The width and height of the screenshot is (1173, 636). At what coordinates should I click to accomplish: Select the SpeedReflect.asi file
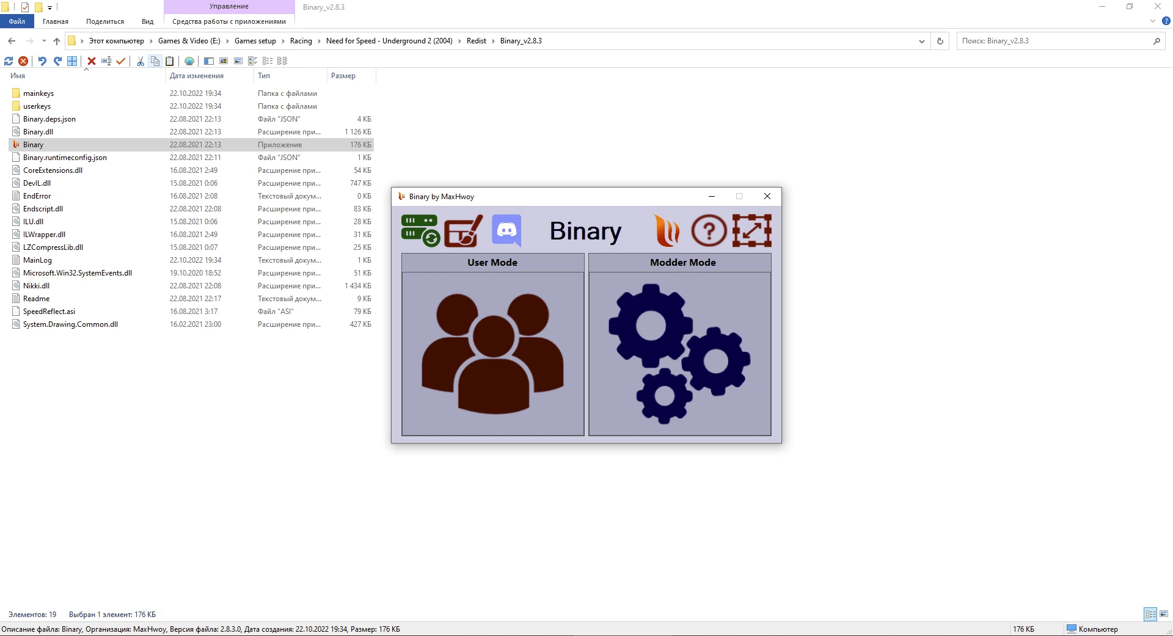coord(49,312)
